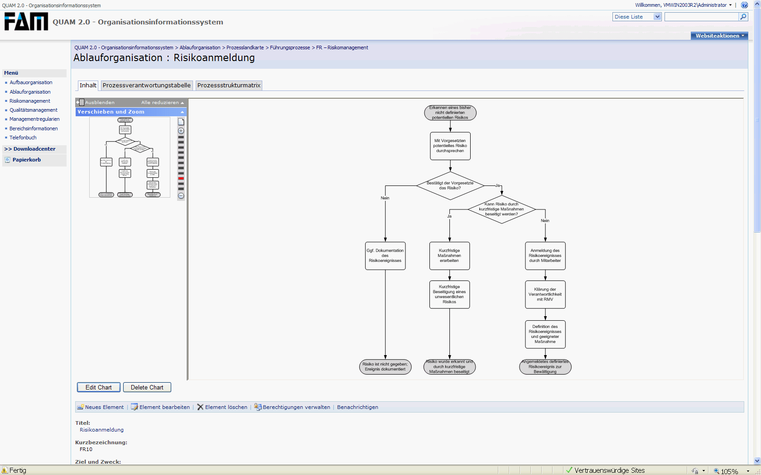Click the Element löschen X icon

click(x=200, y=407)
